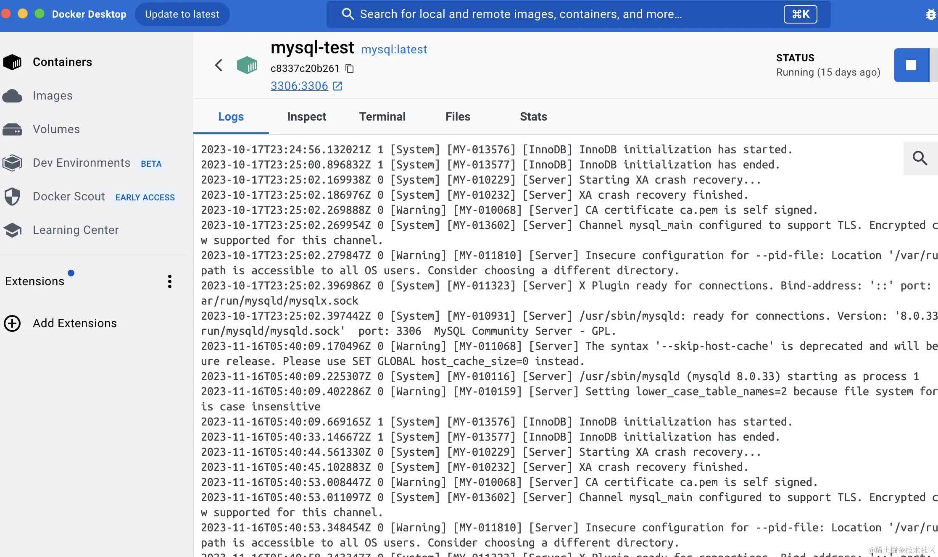Image resolution: width=938 pixels, height=557 pixels.
Task: Click the log search magnifier icon
Action: point(920,158)
